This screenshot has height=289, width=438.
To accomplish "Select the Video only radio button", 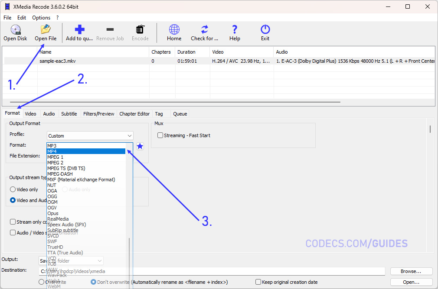I will 13,189.
